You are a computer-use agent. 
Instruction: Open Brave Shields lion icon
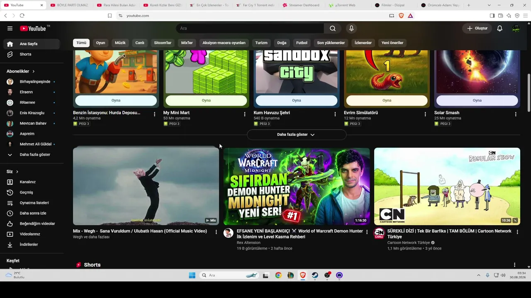(x=401, y=16)
